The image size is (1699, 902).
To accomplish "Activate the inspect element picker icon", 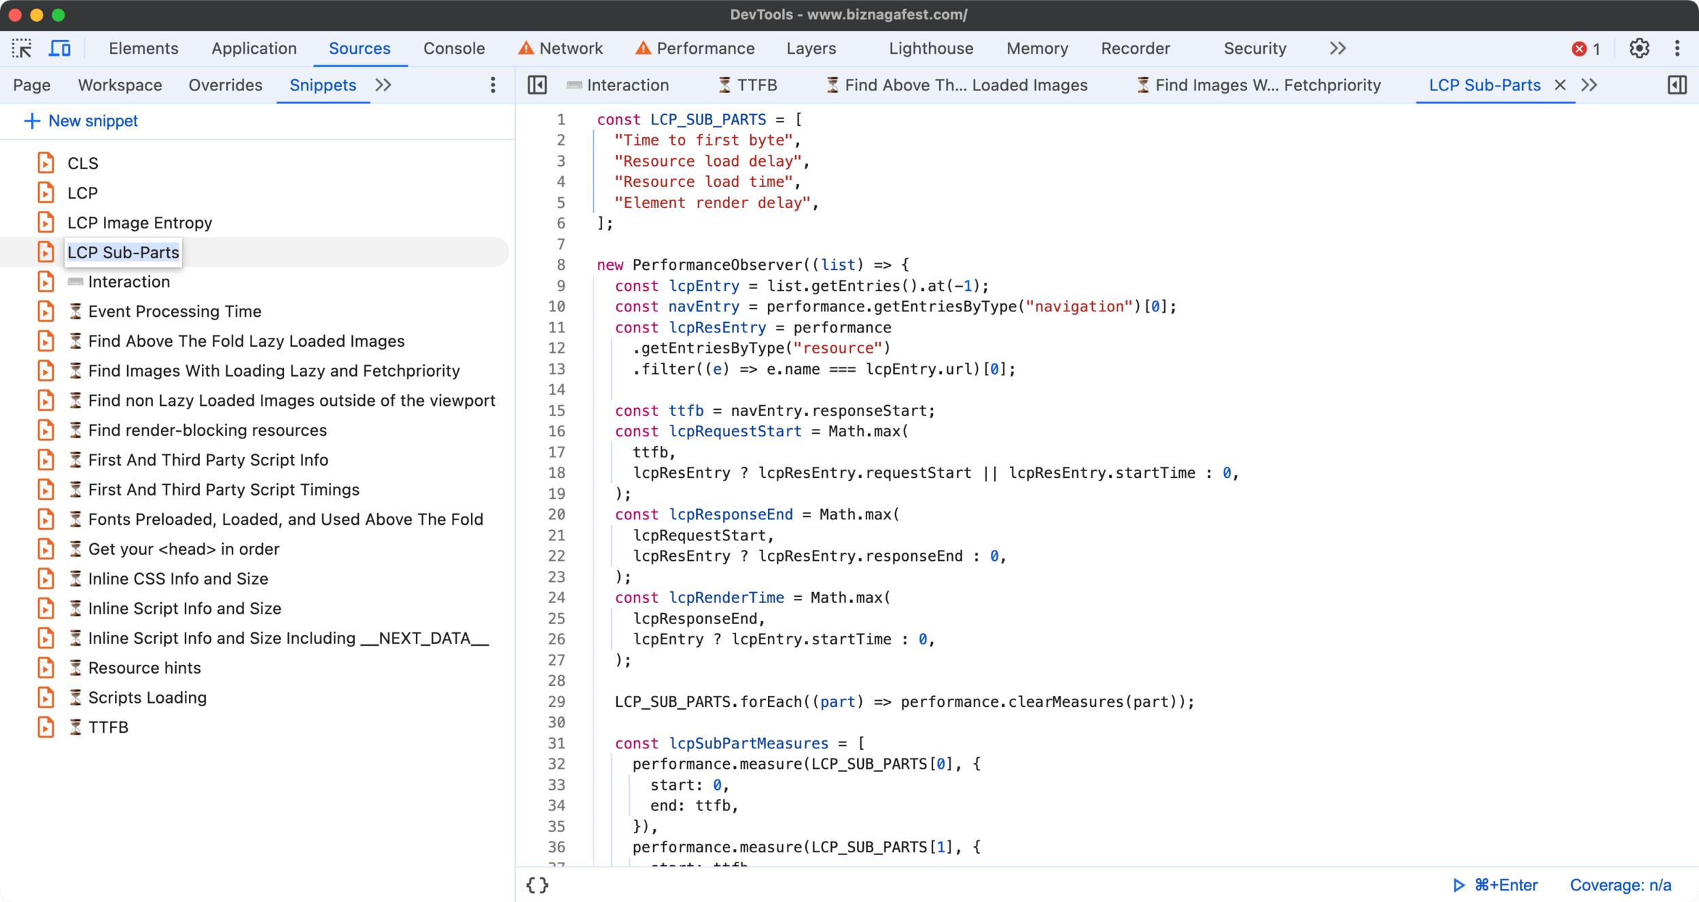I will [22, 48].
